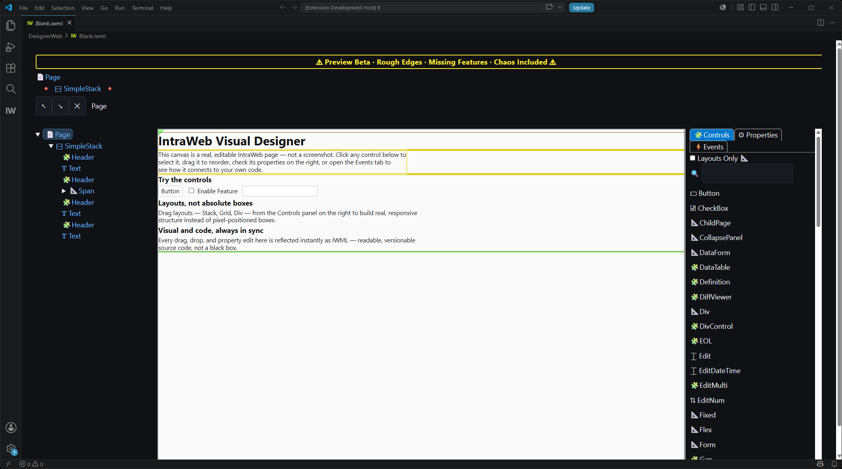Click the 'Try the controls' heading

click(185, 180)
